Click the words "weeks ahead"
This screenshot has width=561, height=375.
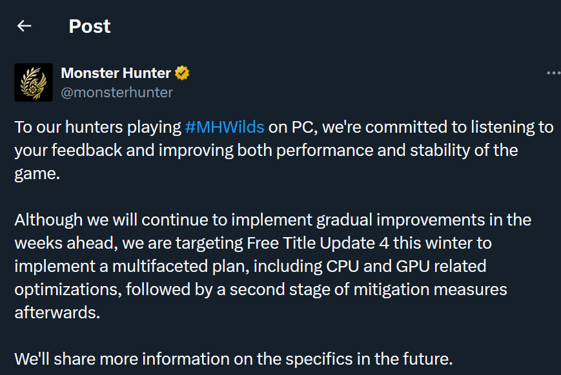57,243
